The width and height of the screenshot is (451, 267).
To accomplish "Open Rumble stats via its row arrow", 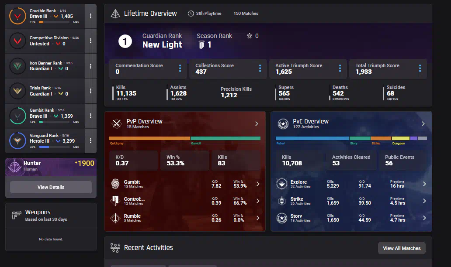I will [x=258, y=218].
